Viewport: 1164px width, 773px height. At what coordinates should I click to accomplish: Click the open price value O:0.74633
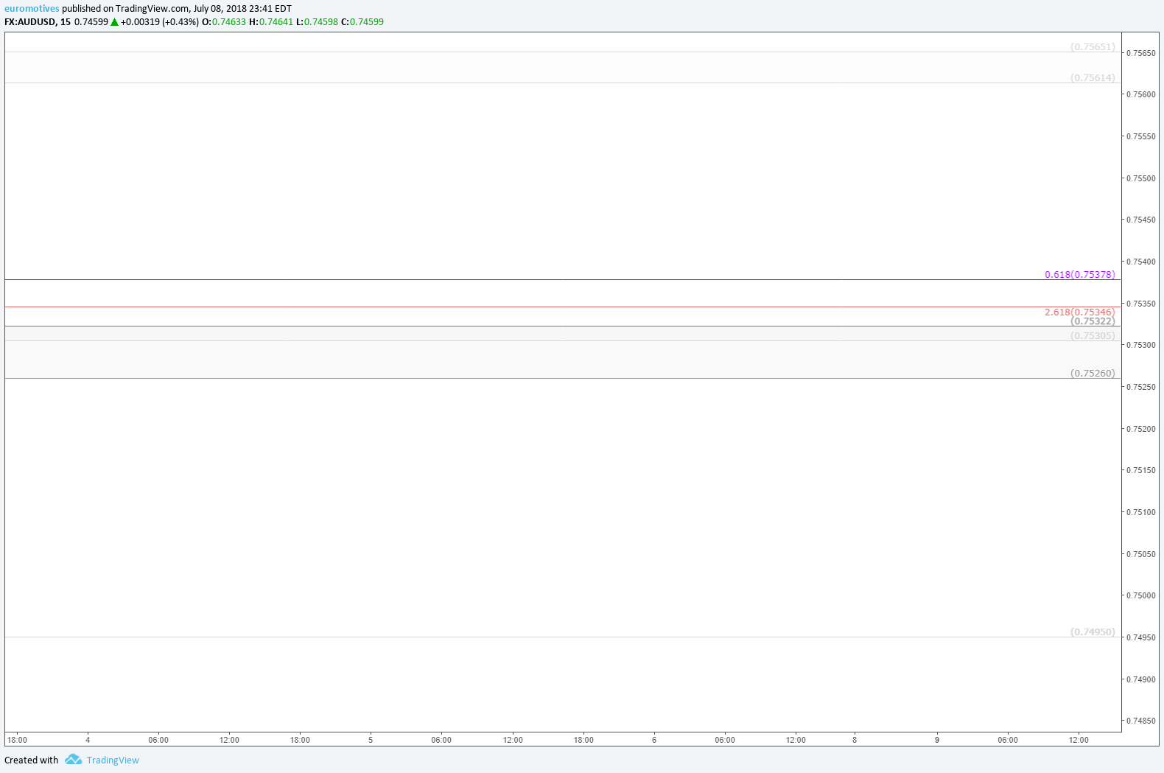[x=224, y=22]
